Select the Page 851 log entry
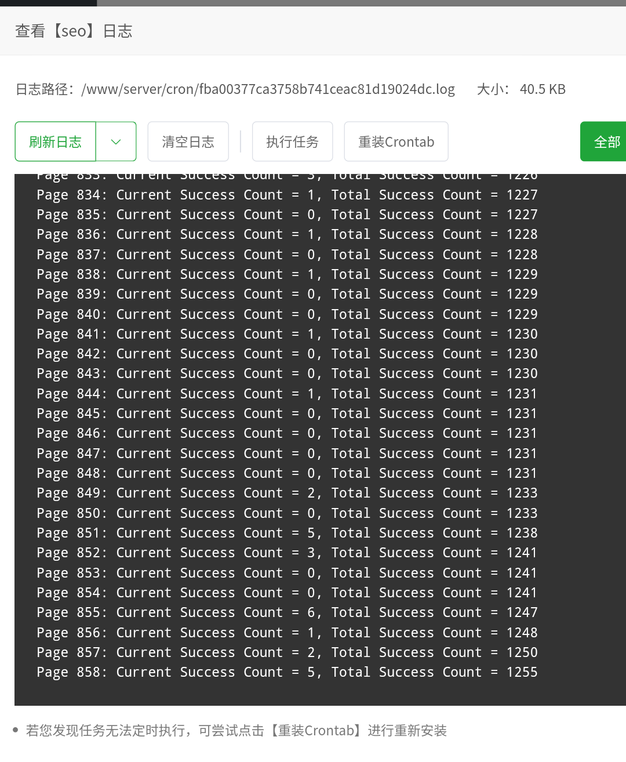626x762 pixels. coord(287,534)
